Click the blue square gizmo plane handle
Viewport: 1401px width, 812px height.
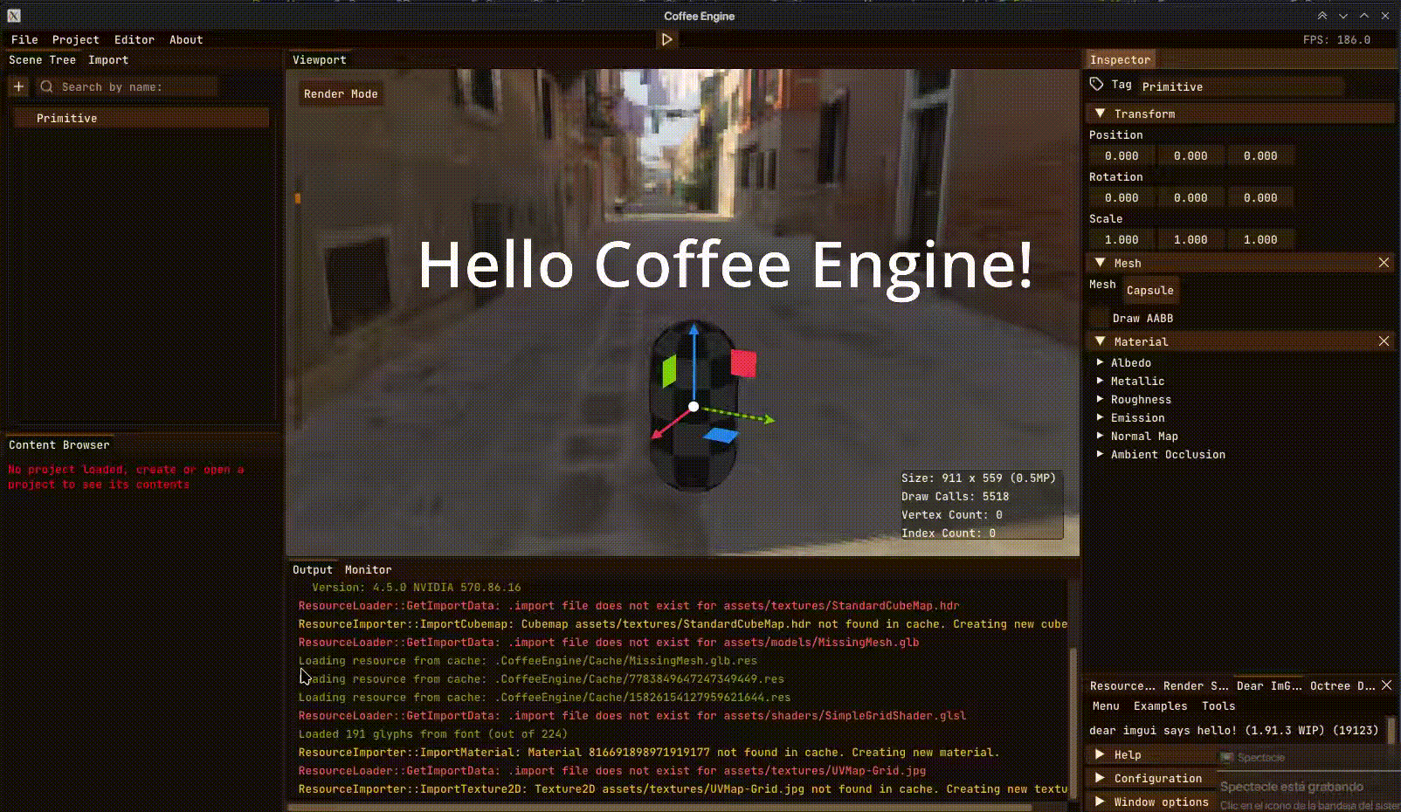pyautogui.click(x=721, y=435)
